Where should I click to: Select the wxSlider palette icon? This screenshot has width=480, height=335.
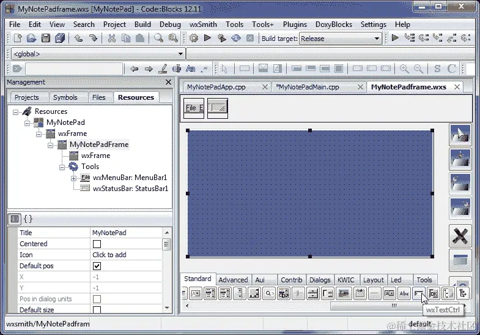[x=298, y=293]
